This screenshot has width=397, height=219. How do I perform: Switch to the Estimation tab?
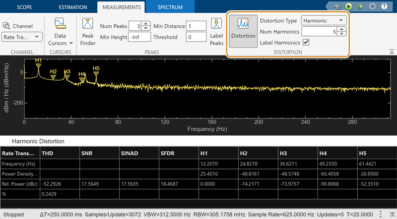click(x=72, y=7)
